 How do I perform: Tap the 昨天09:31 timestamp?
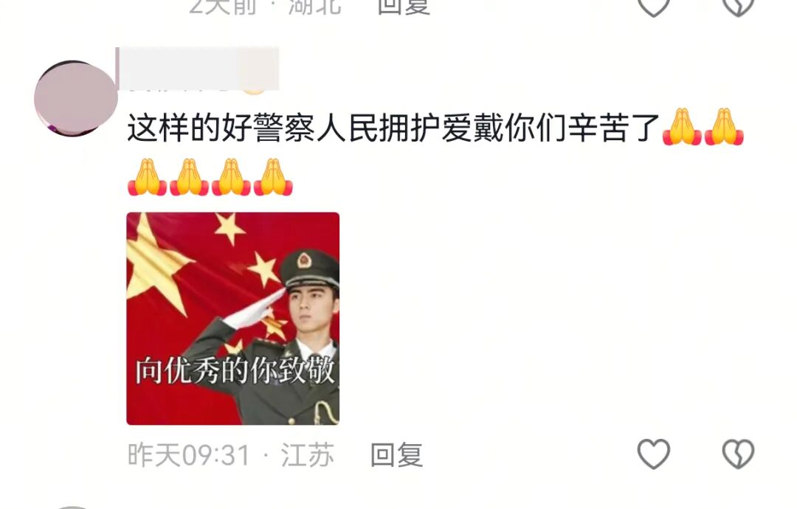189,454
